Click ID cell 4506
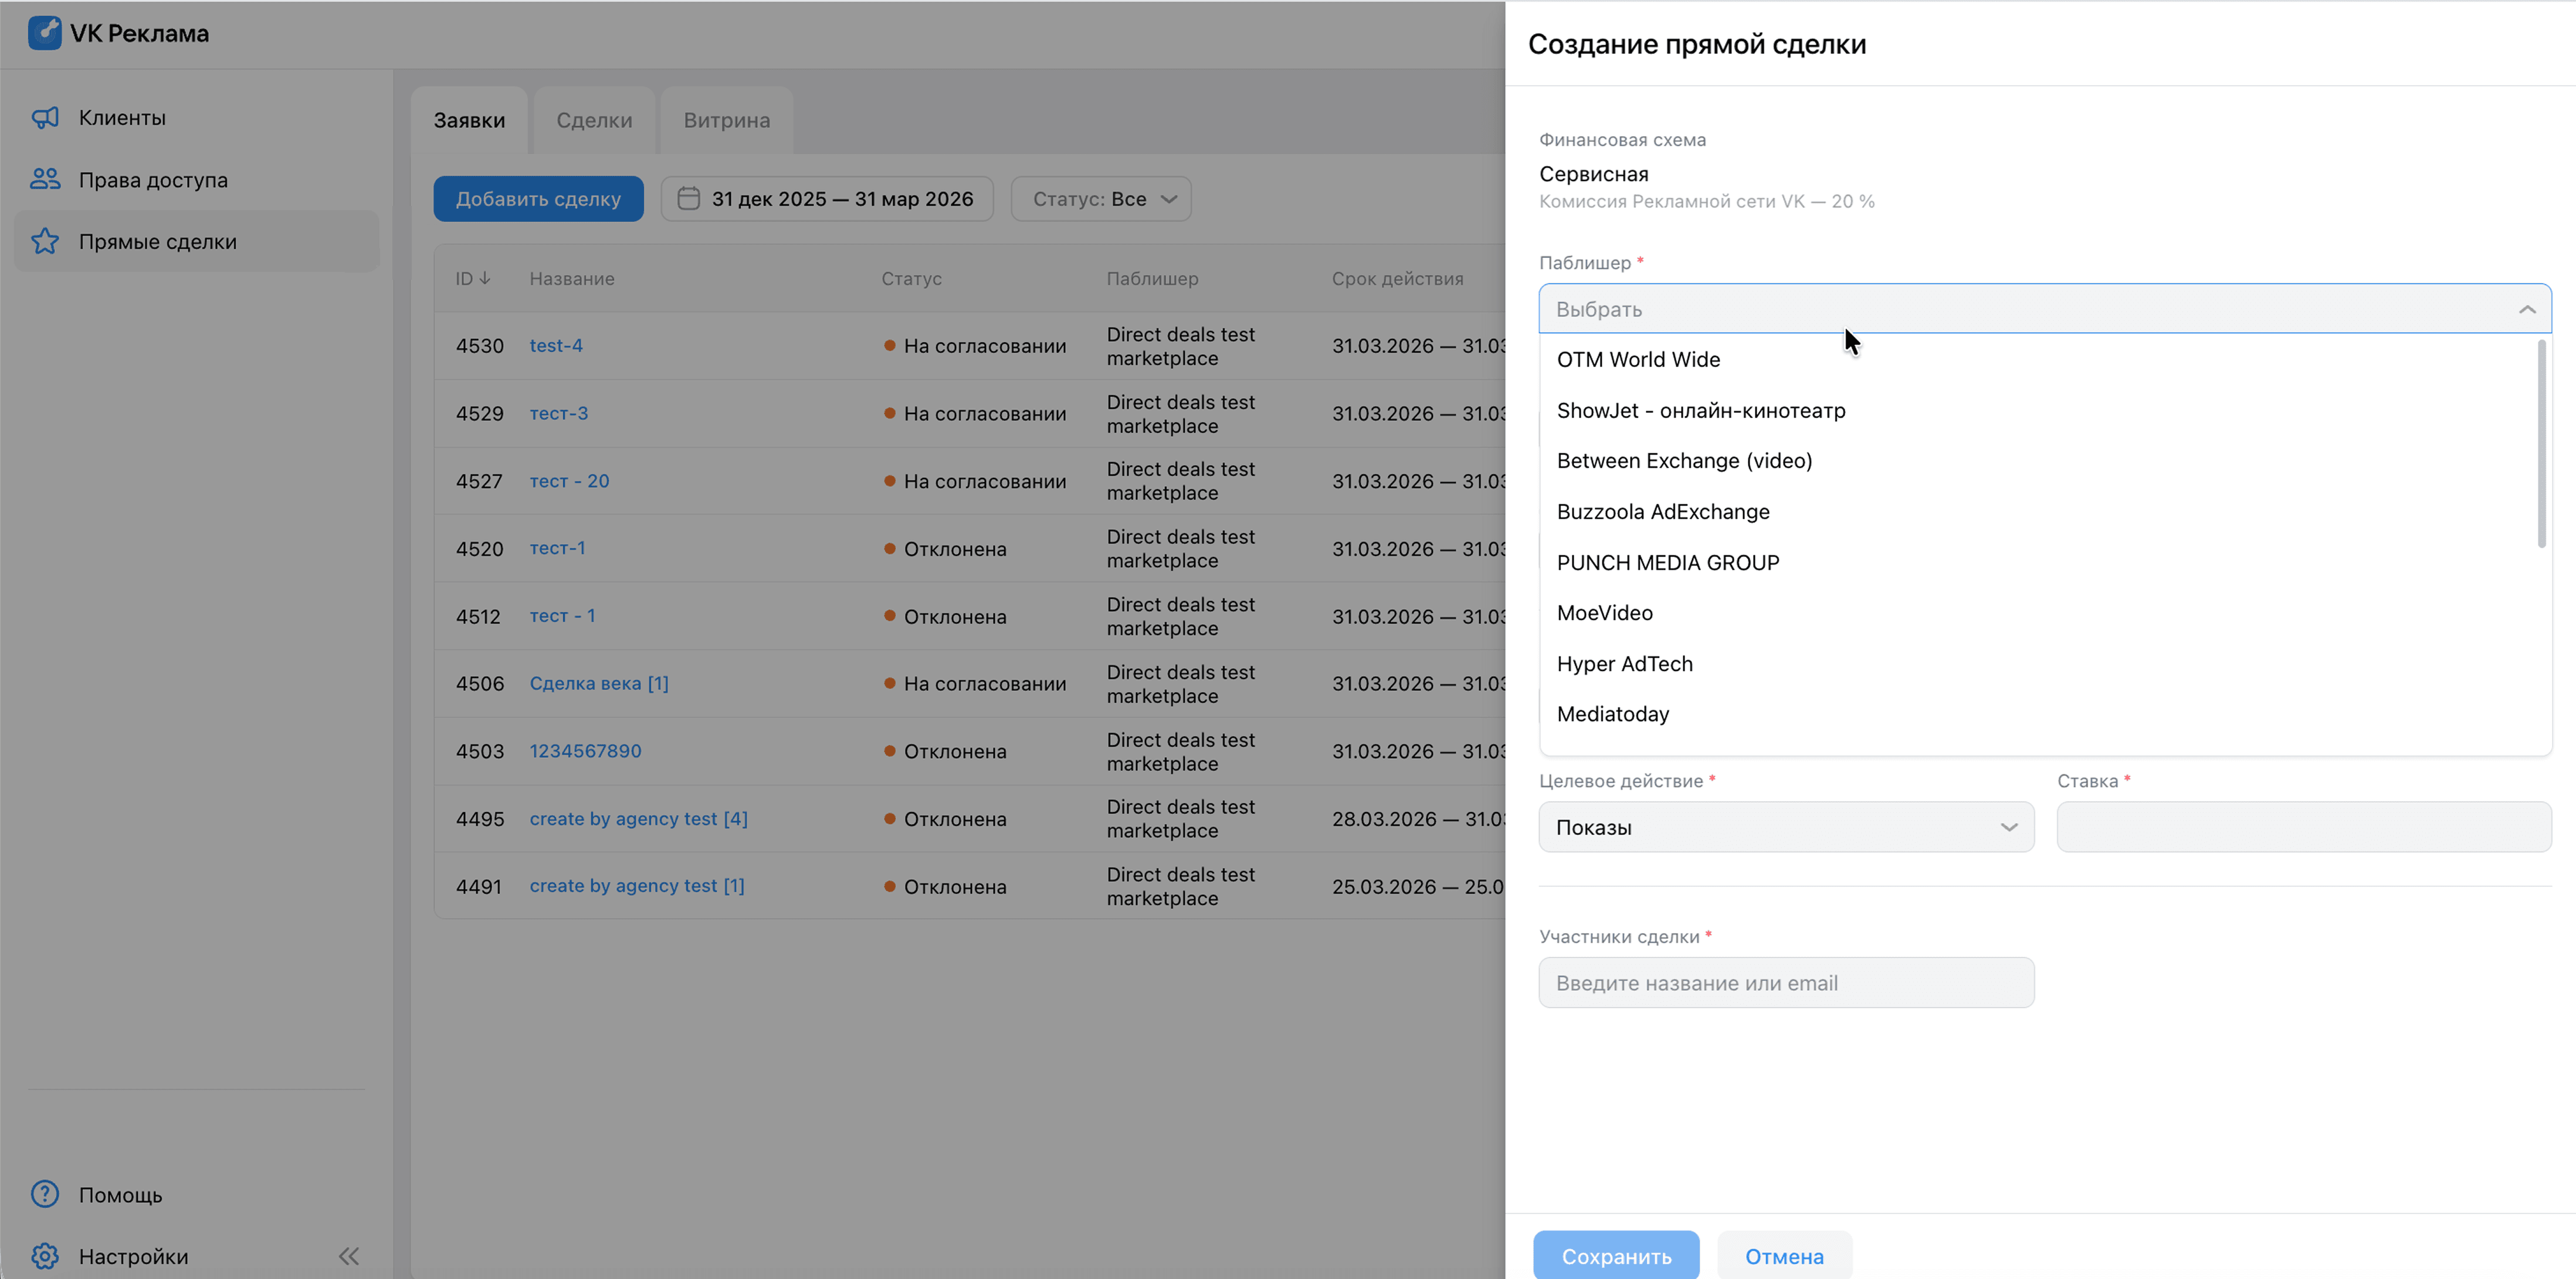This screenshot has width=2576, height=1279. coord(480,684)
